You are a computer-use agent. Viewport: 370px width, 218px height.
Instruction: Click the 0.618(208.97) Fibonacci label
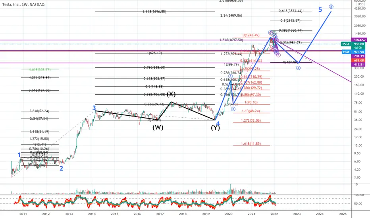[x=154, y=79]
